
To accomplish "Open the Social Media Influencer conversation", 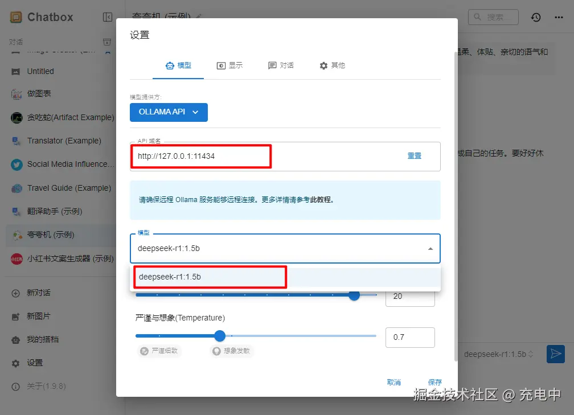I will (x=60, y=165).
